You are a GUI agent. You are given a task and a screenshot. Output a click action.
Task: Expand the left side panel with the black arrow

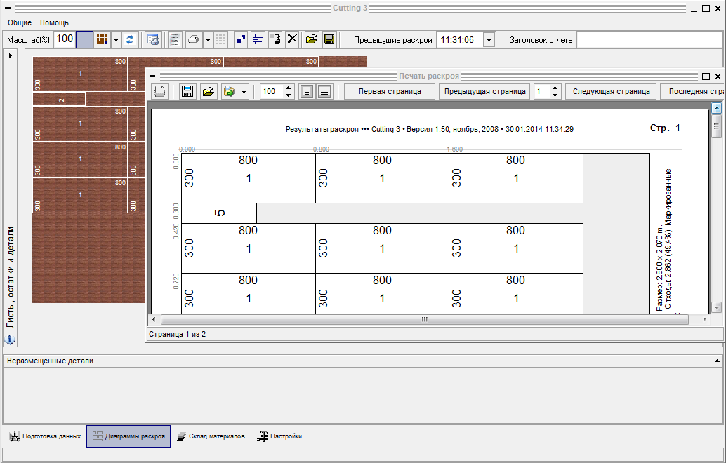pos(11,55)
